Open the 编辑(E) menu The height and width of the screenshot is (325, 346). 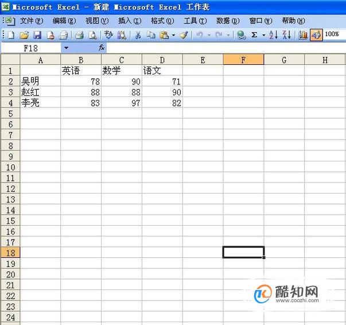tap(64, 21)
